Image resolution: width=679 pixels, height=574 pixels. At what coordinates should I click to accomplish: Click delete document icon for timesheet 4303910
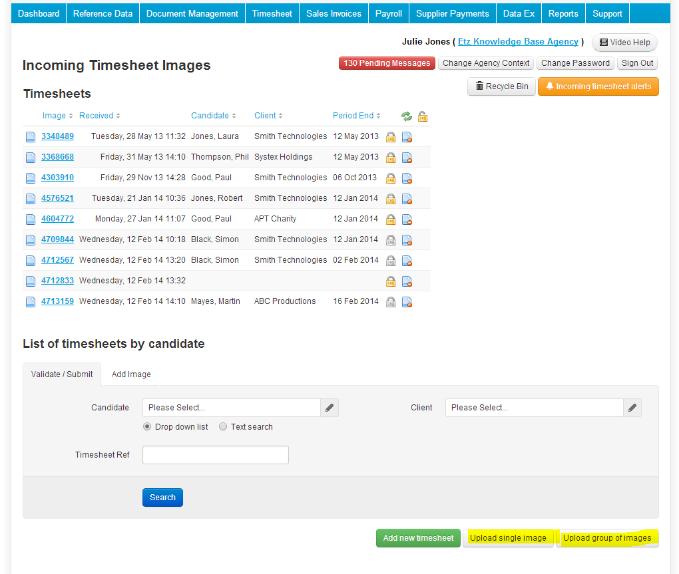point(407,178)
